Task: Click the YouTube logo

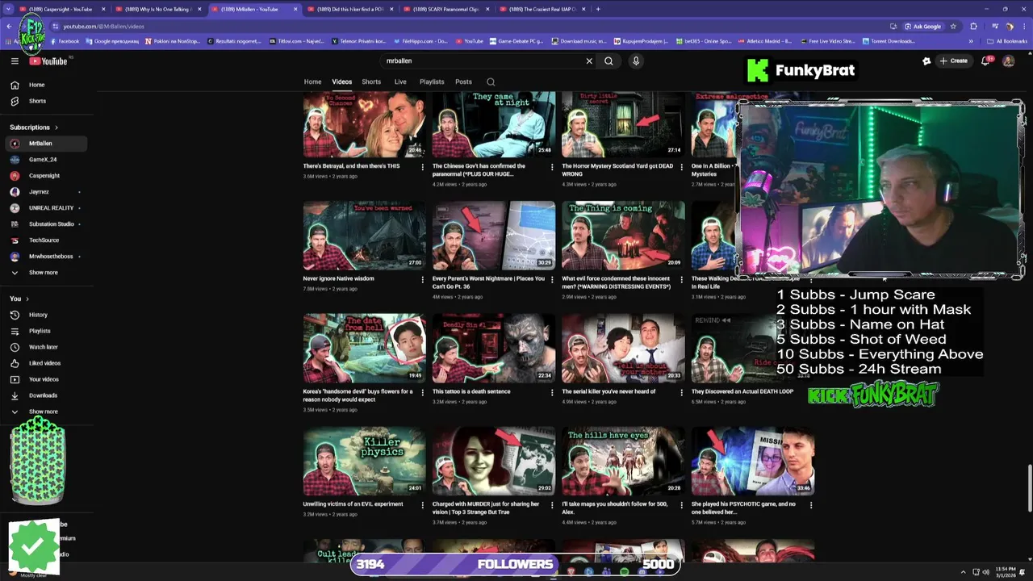Action: tap(48, 61)
